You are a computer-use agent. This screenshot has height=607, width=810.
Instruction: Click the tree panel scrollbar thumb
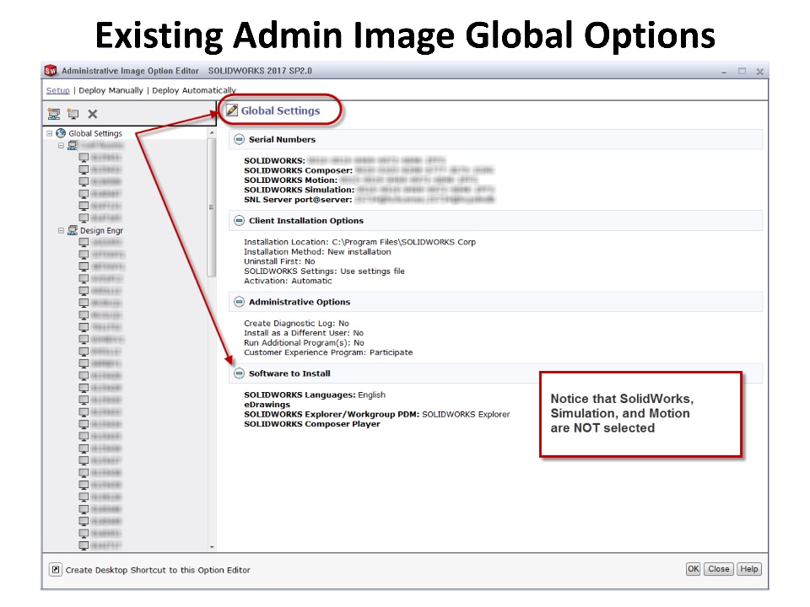(x=211, y=207)
